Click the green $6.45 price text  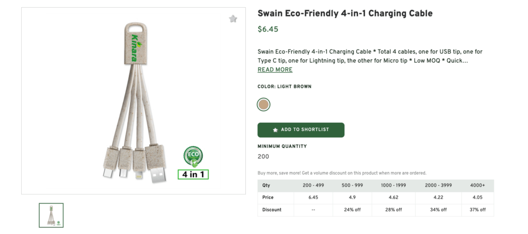point(268,29)
